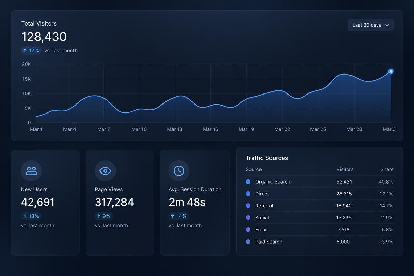The image size is (414, 276).
Task: Click the 10K y-axis label
Action: (x=27, y=93)
